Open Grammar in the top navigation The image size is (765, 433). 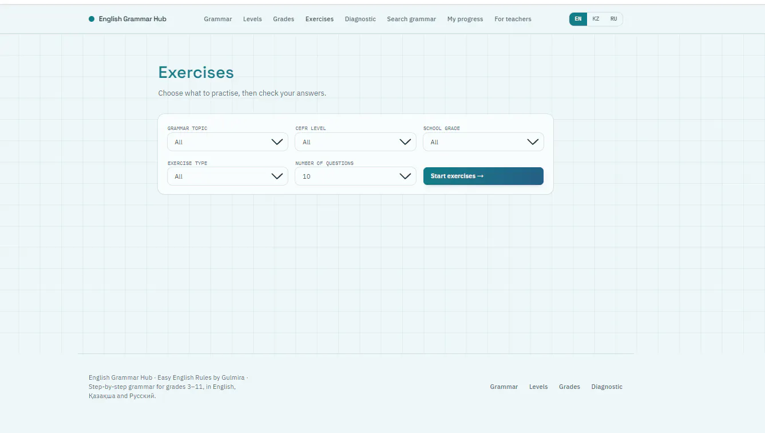coord(218,19)
